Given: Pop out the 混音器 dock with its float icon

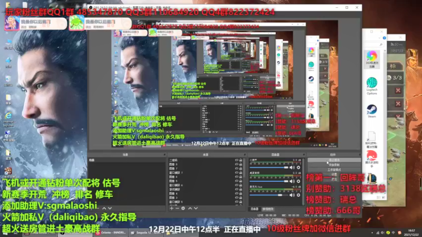Looking at the screenshot, I should (x=304, y=155).
